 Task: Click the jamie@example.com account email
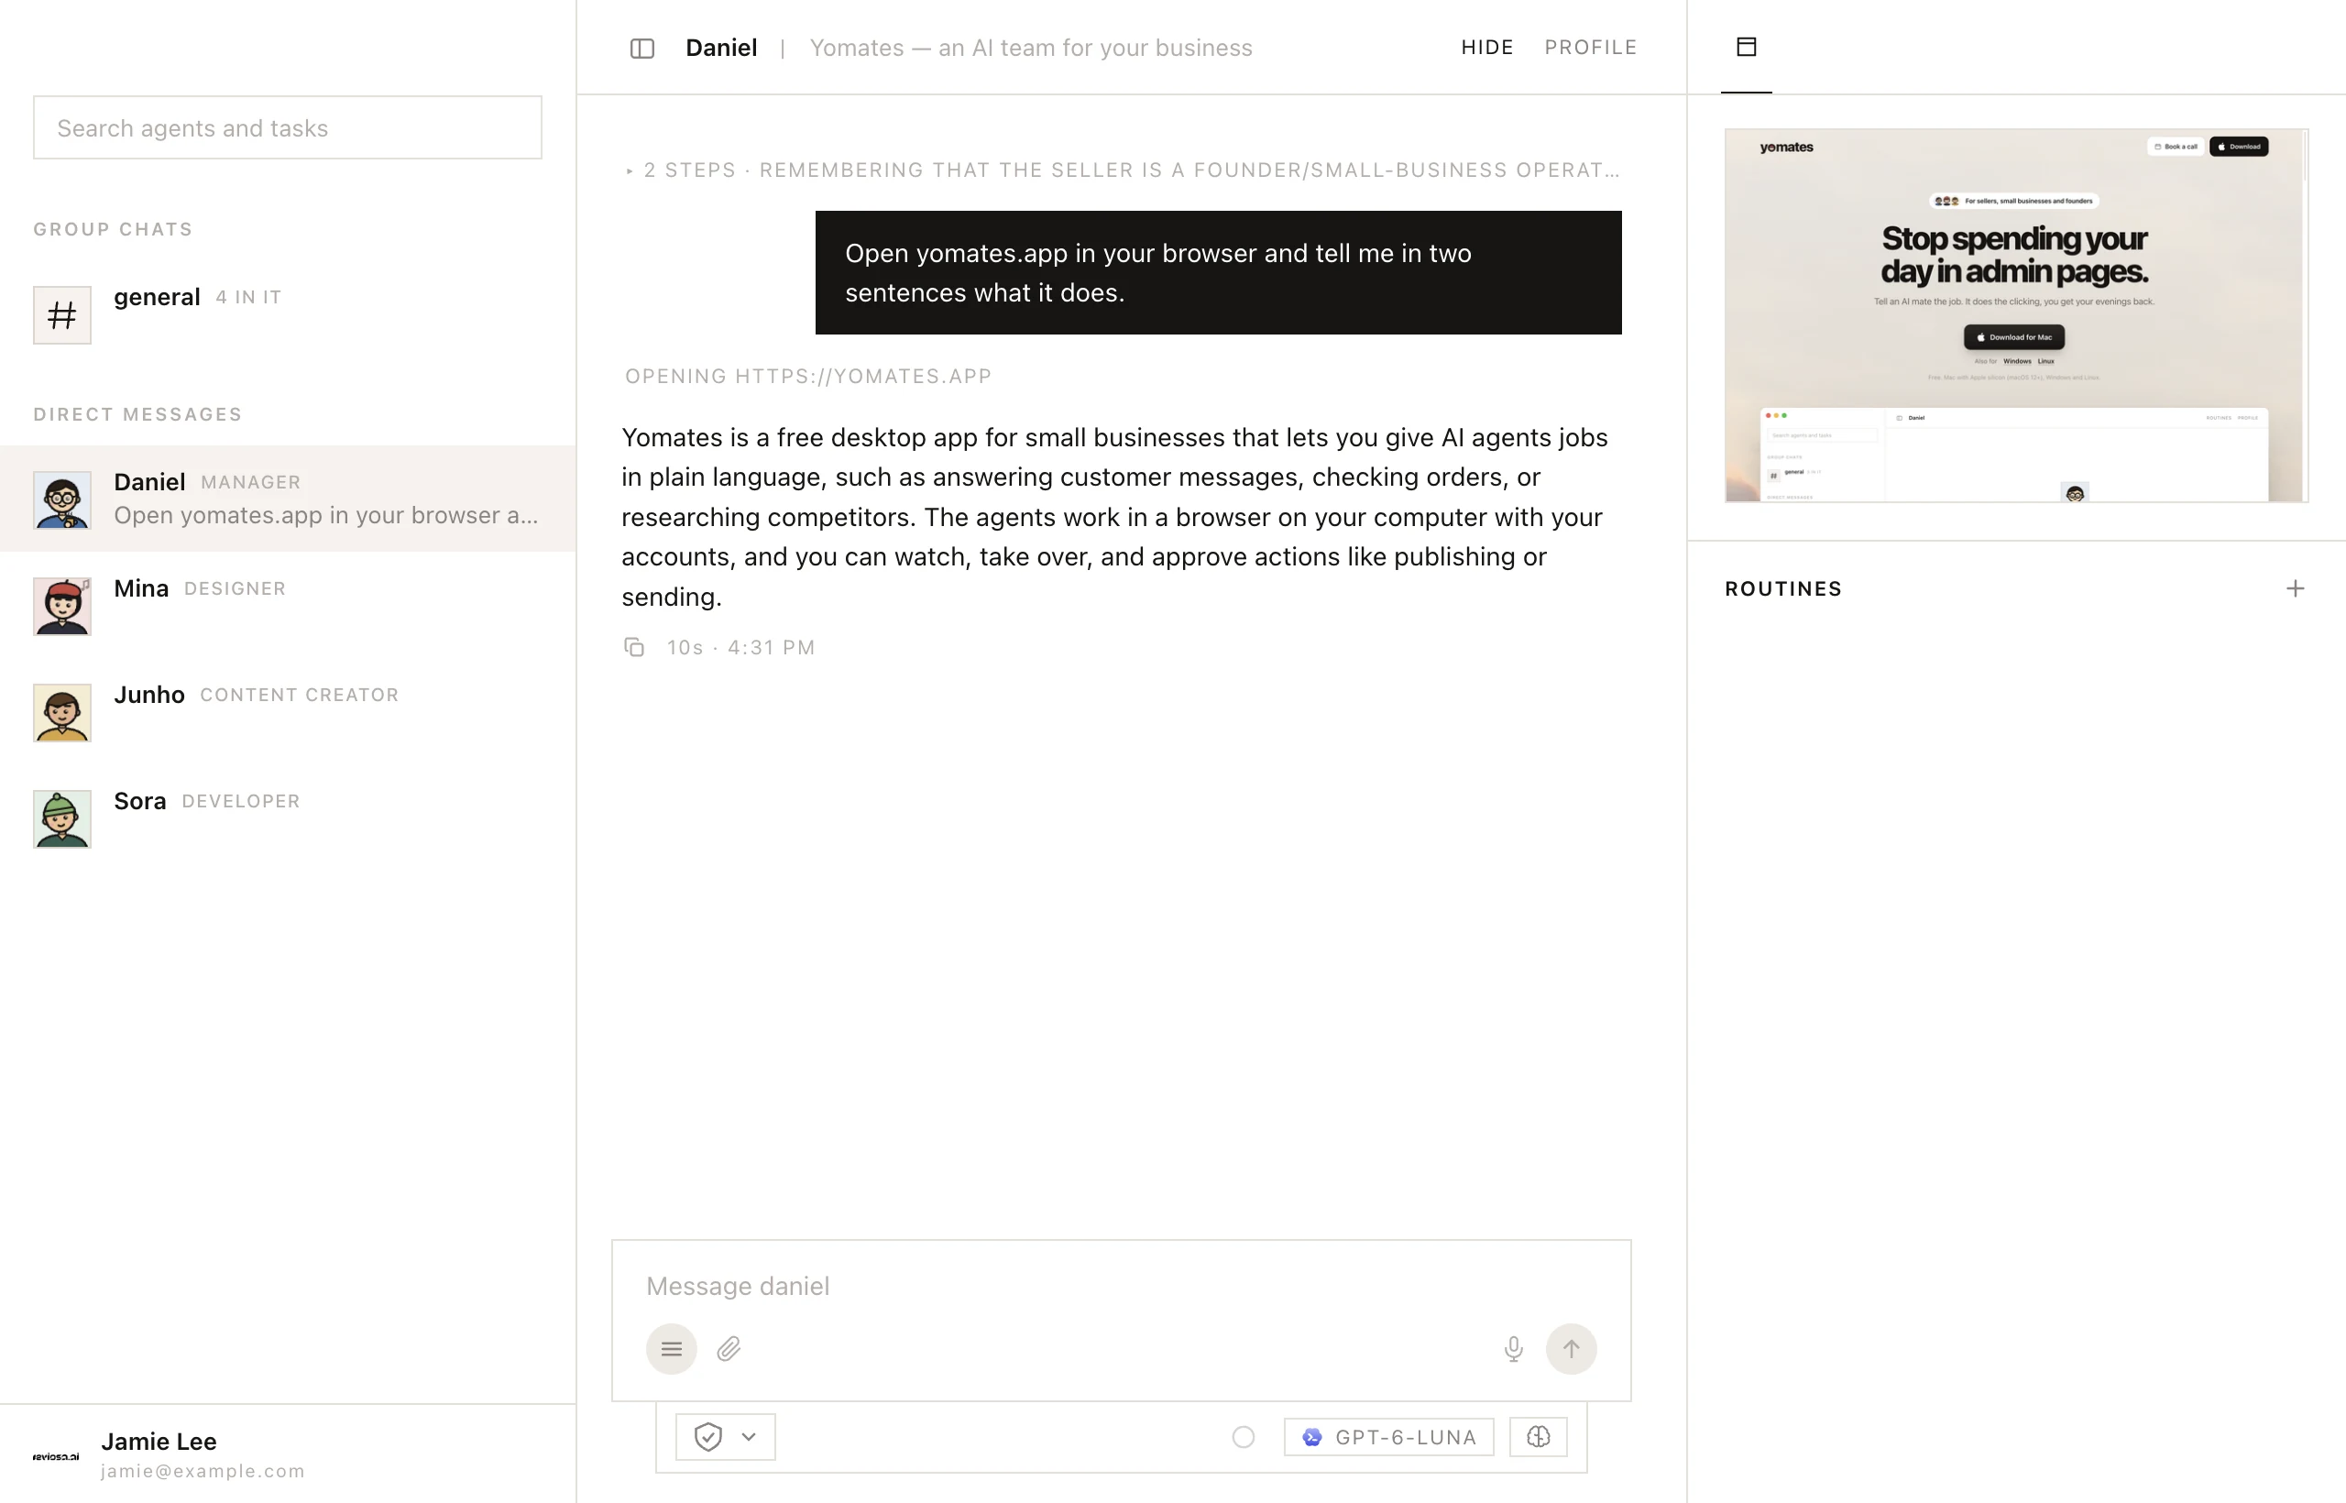coord(203,1471)
